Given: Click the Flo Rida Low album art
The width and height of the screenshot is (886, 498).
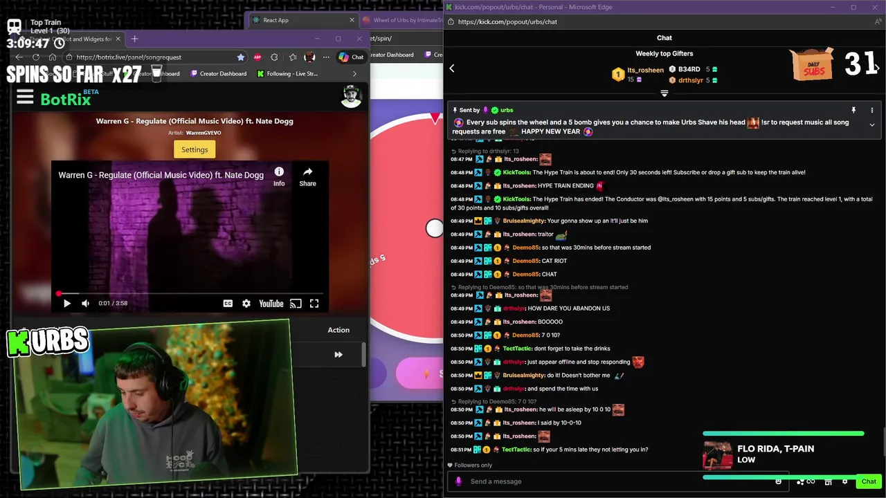Looking at the screenshot, I should pyautogui.click(x=717, y=455).
